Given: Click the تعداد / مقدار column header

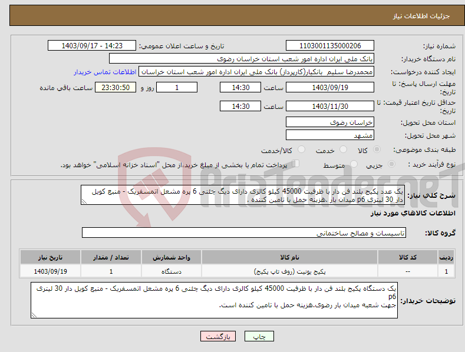Looking at the screenshot, I should (x=111, y=257).
